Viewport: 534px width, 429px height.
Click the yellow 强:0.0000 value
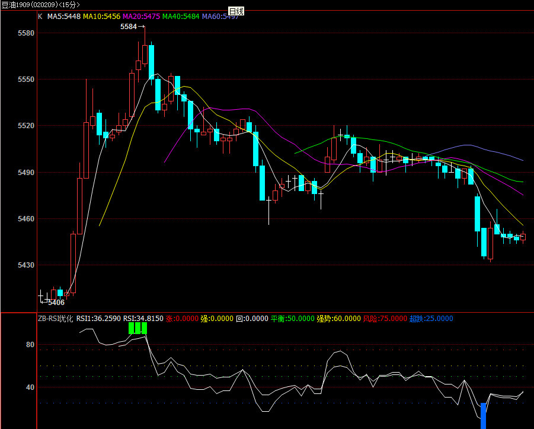tap(217, 319)
